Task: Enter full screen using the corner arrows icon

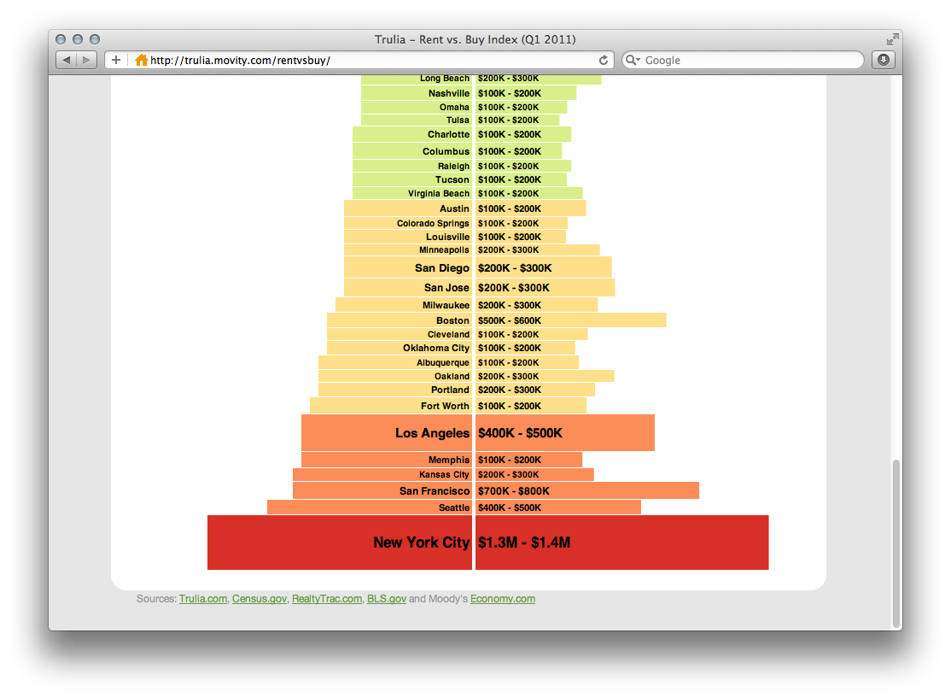Action: point(892,39)
